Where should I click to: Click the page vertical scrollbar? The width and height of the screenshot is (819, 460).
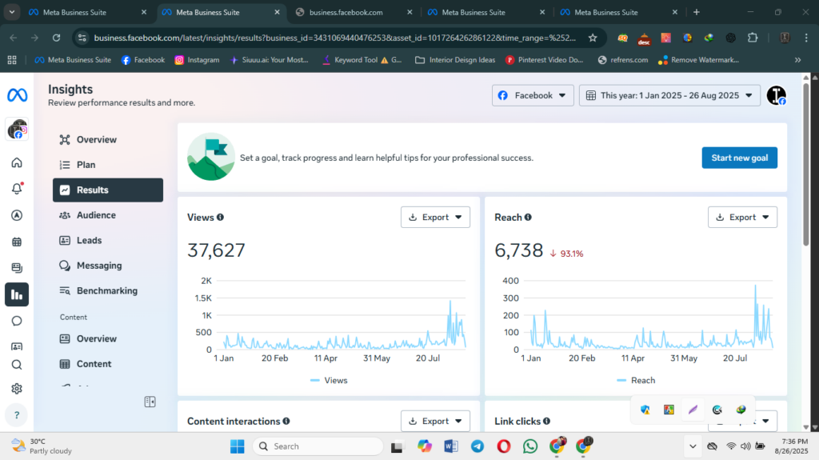click(806, 165)
